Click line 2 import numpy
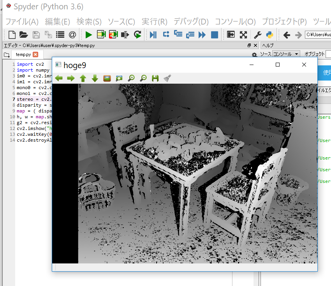The image size is (331, 286). coord(33,70)
